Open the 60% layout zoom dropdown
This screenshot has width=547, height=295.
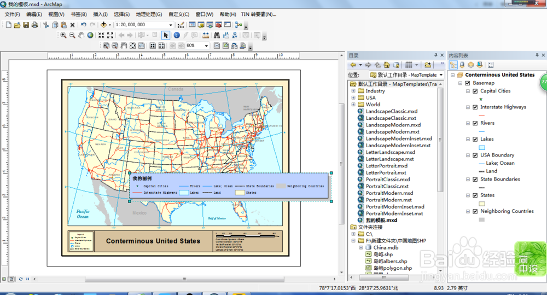206,46
